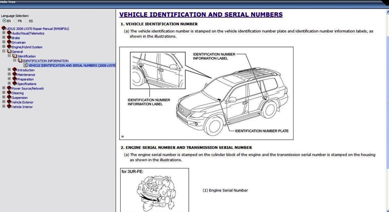Click the LEXUS 2008 LX570 Repair Manual book icon
Viewport: 389px width, 212px height.
coord(4,29)
